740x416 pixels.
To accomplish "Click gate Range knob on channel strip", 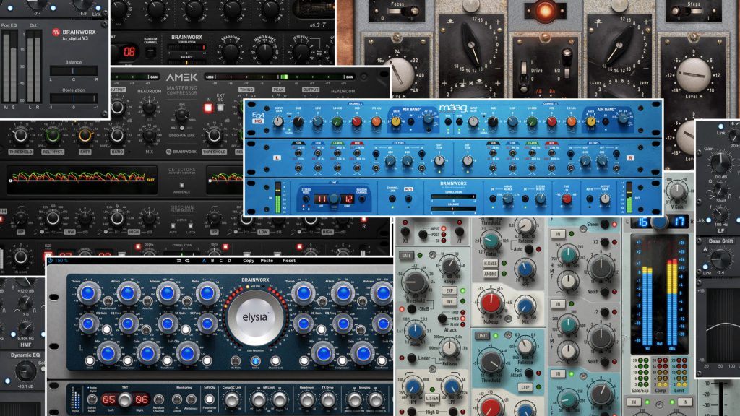I will point(449,266).
